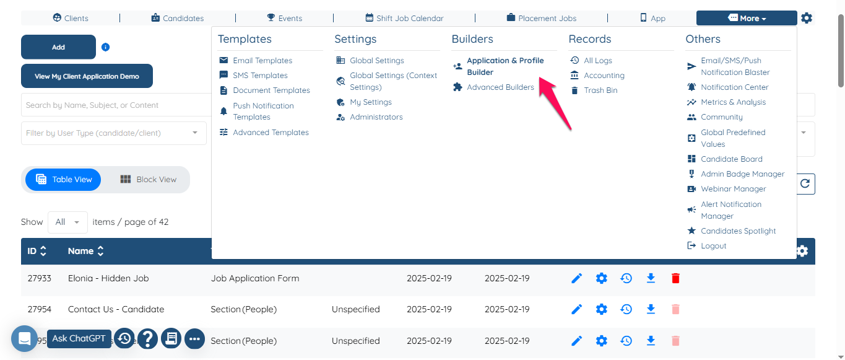Delete Elonia - Hidden Job with red trash icon

[675, 278]
